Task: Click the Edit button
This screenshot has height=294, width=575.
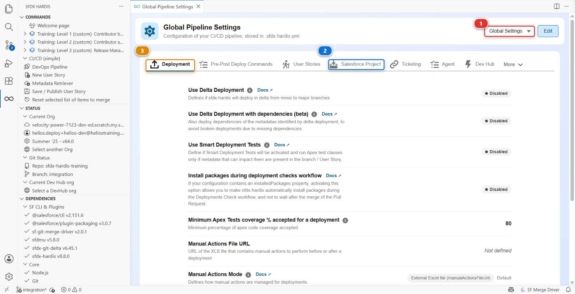Action: (x=548, y=31)
